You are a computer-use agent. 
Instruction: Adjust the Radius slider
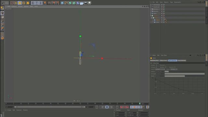(x=185, y=71)
